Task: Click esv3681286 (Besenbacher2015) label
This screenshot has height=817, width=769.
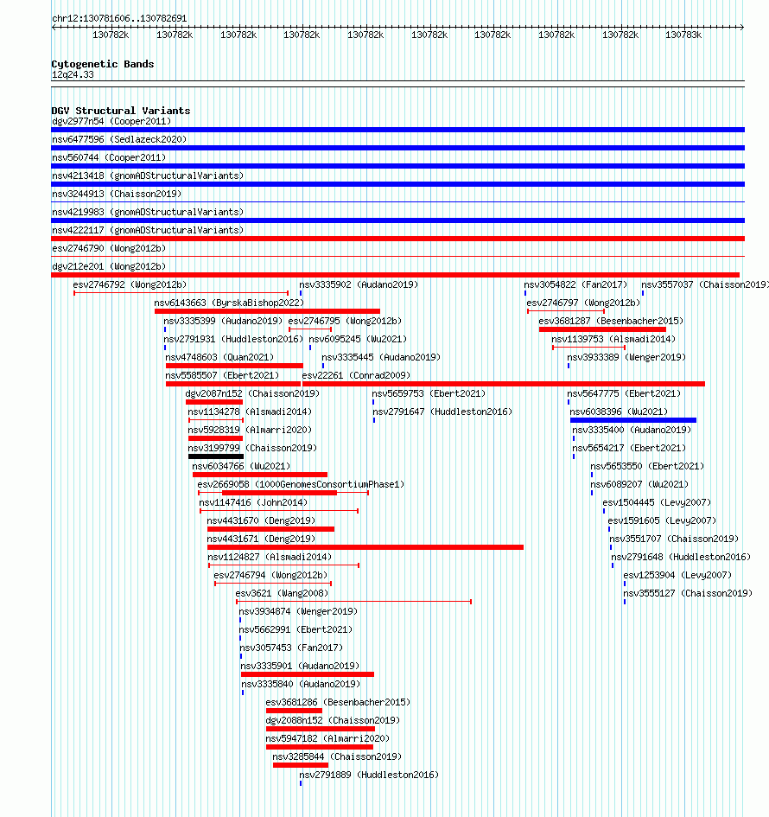Action: 338,703
